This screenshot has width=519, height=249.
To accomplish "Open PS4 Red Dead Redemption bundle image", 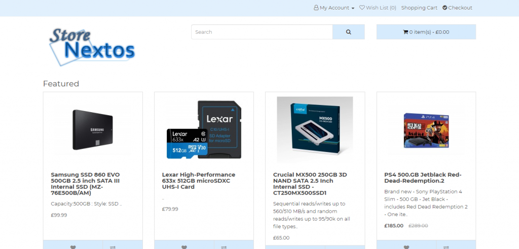I will pos(426,130).
